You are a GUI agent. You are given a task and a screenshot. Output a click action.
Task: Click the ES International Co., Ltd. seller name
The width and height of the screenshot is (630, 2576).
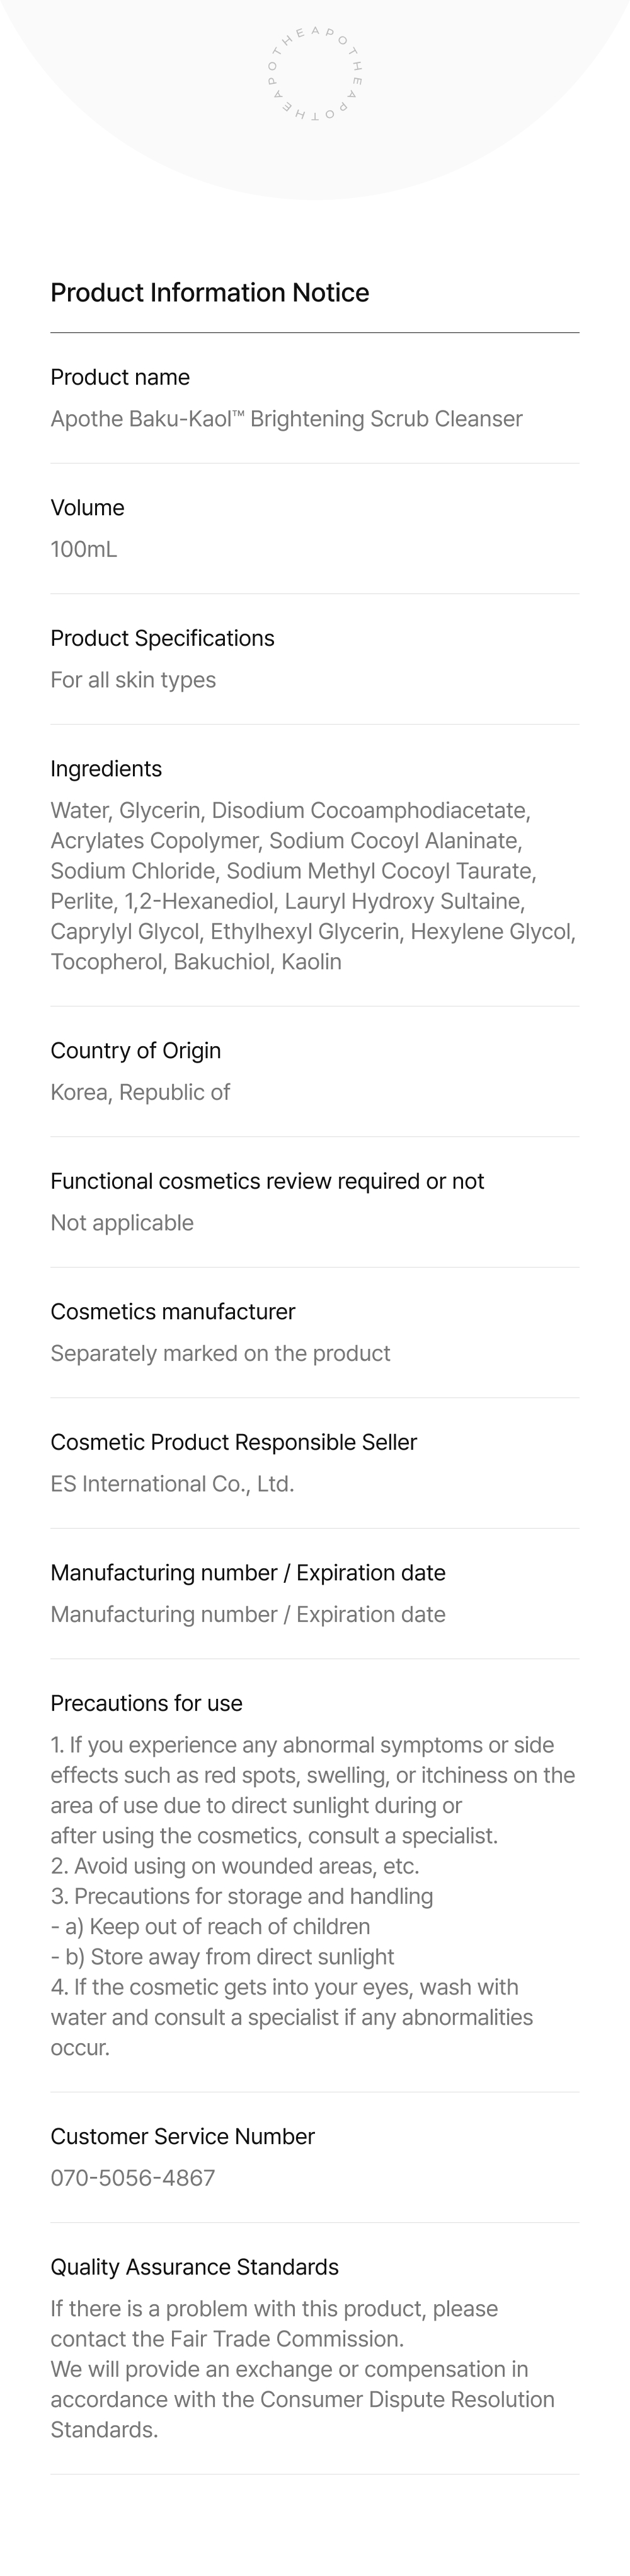173,1484
